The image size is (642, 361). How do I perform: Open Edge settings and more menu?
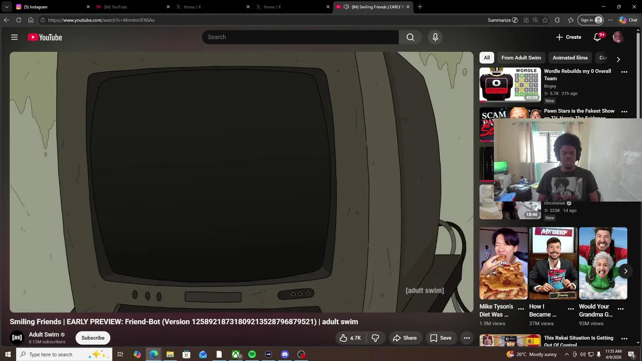click(x=610, y=20)
